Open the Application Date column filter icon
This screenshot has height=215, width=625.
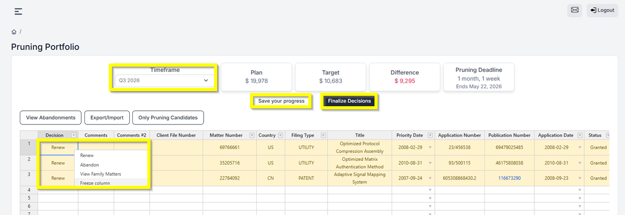tap(579, 135)
